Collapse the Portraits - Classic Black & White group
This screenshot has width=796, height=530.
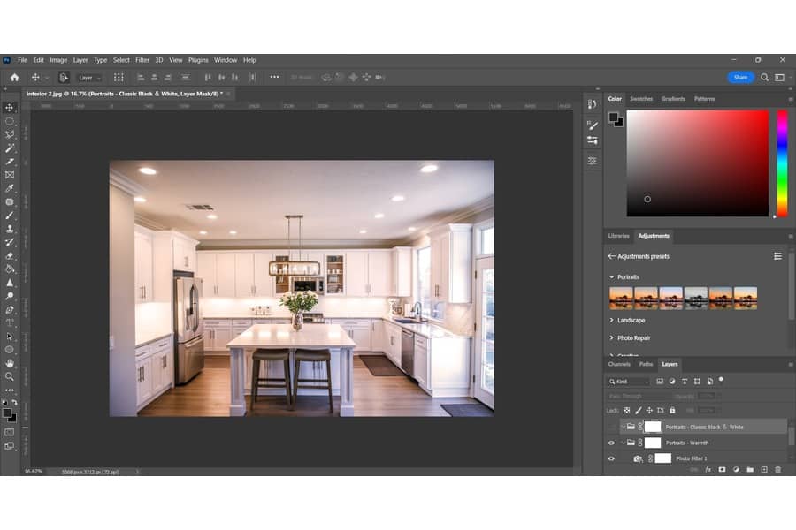coord(623,427)
